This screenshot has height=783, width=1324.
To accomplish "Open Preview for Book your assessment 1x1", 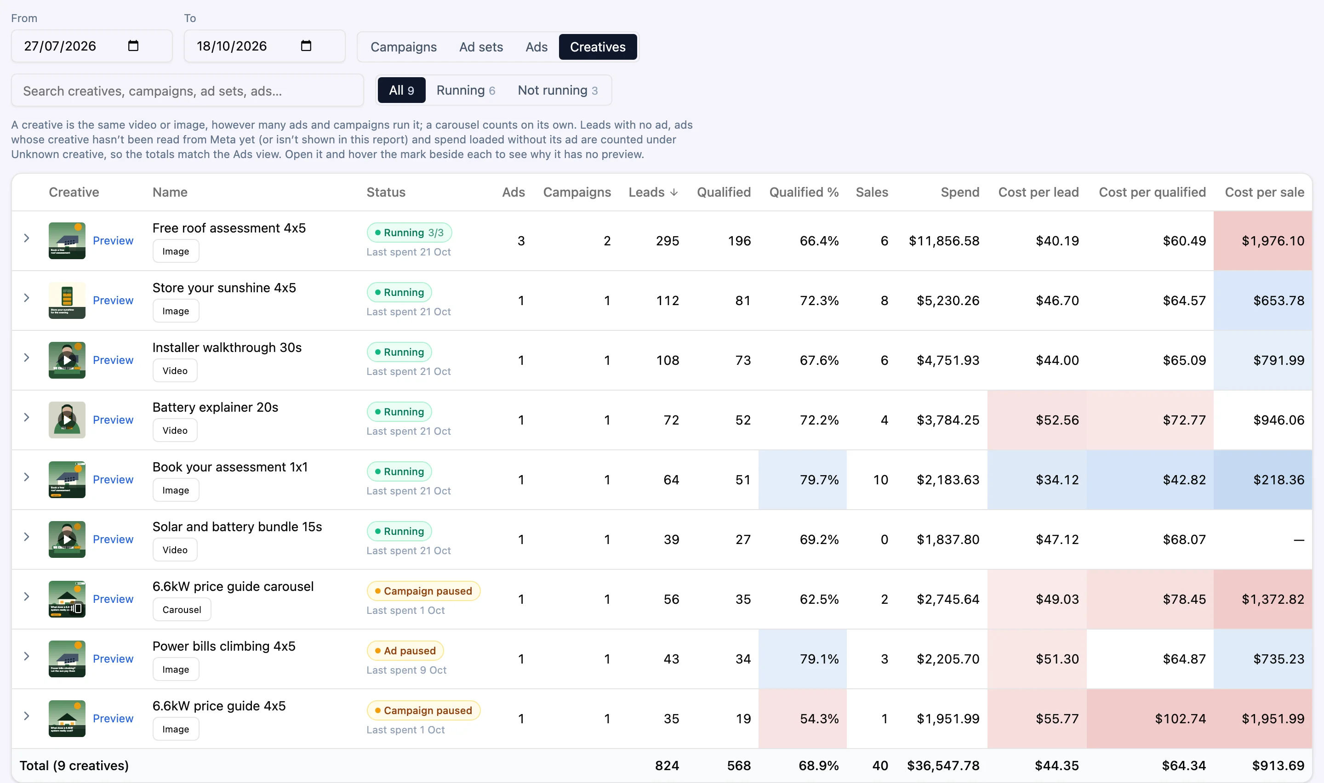I will pos(113,479).
